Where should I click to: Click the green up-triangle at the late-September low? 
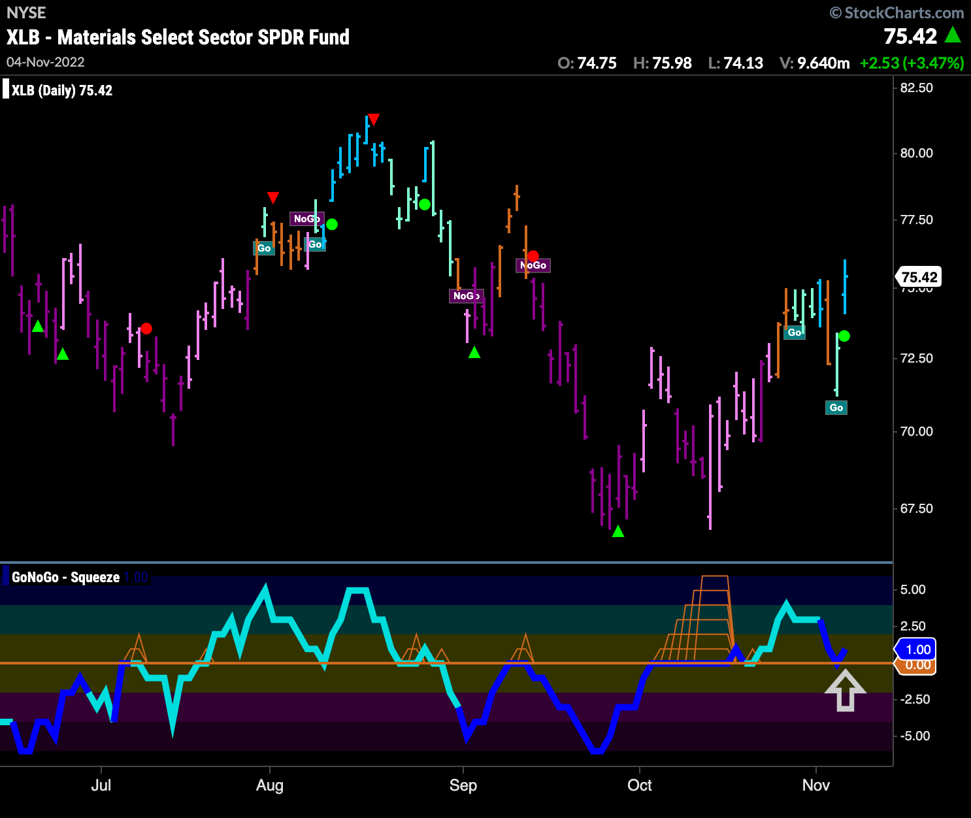point(618,531)
